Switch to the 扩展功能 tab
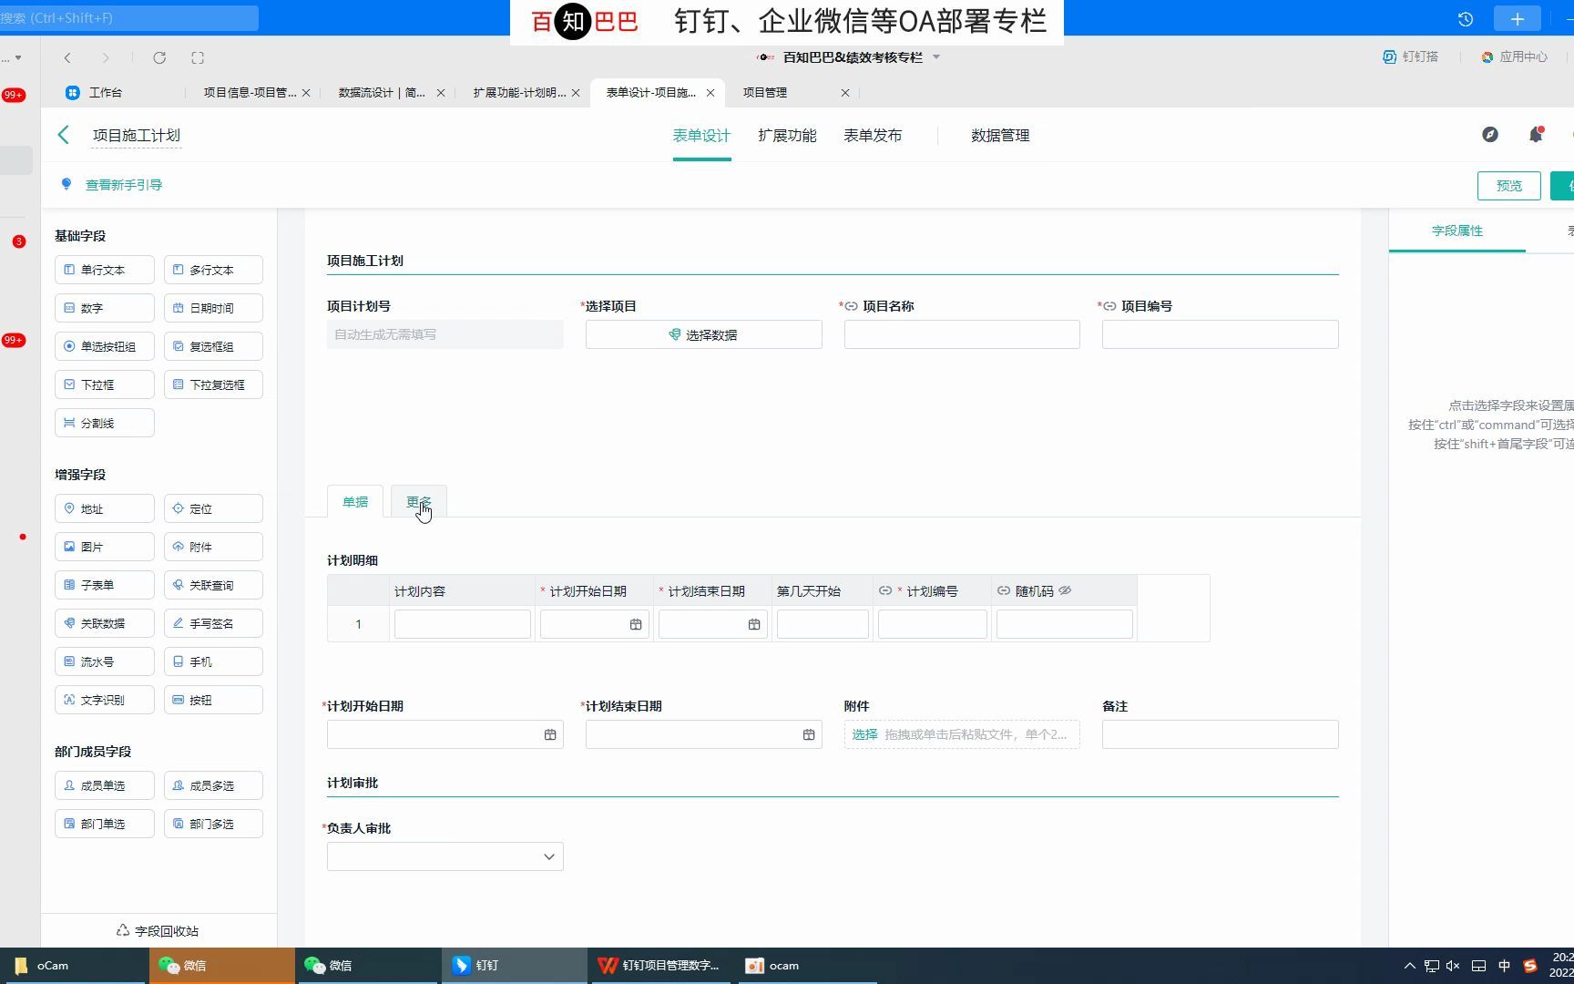This screenshot has height=984, width=1574. 787,135
